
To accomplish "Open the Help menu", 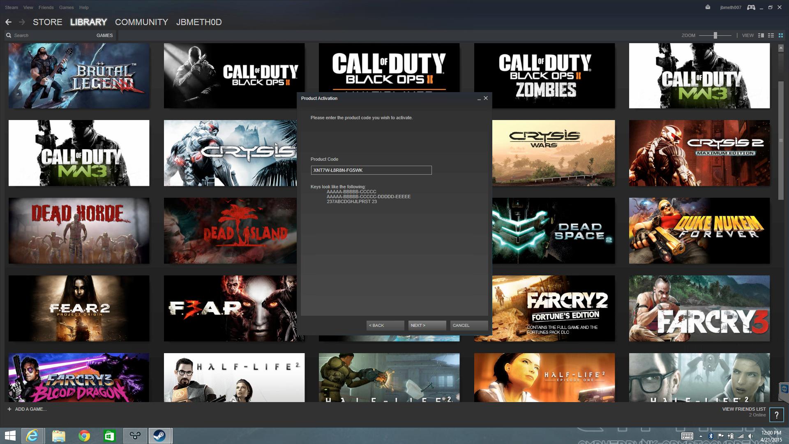I will point(84,7).
